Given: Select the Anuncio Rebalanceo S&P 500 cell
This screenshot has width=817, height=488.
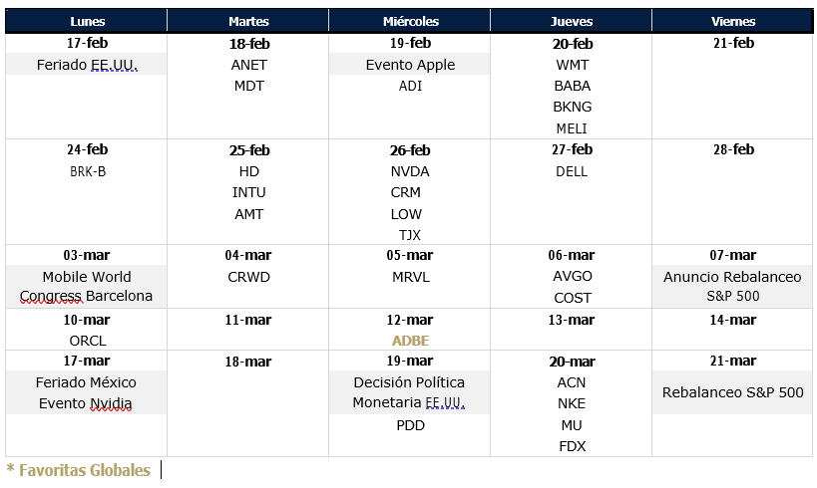Looking at the screenshot, I should tap(732, 286).
